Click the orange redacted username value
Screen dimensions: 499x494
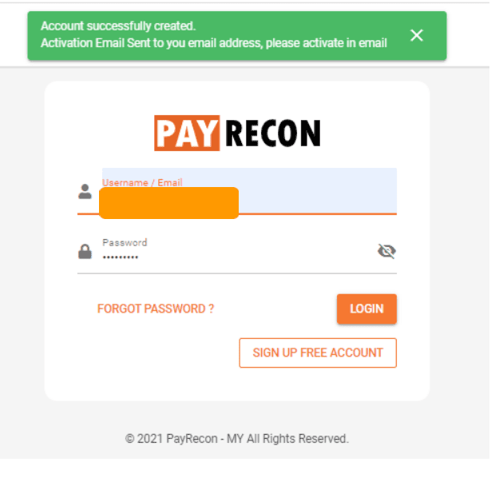[x=169, y=203]
